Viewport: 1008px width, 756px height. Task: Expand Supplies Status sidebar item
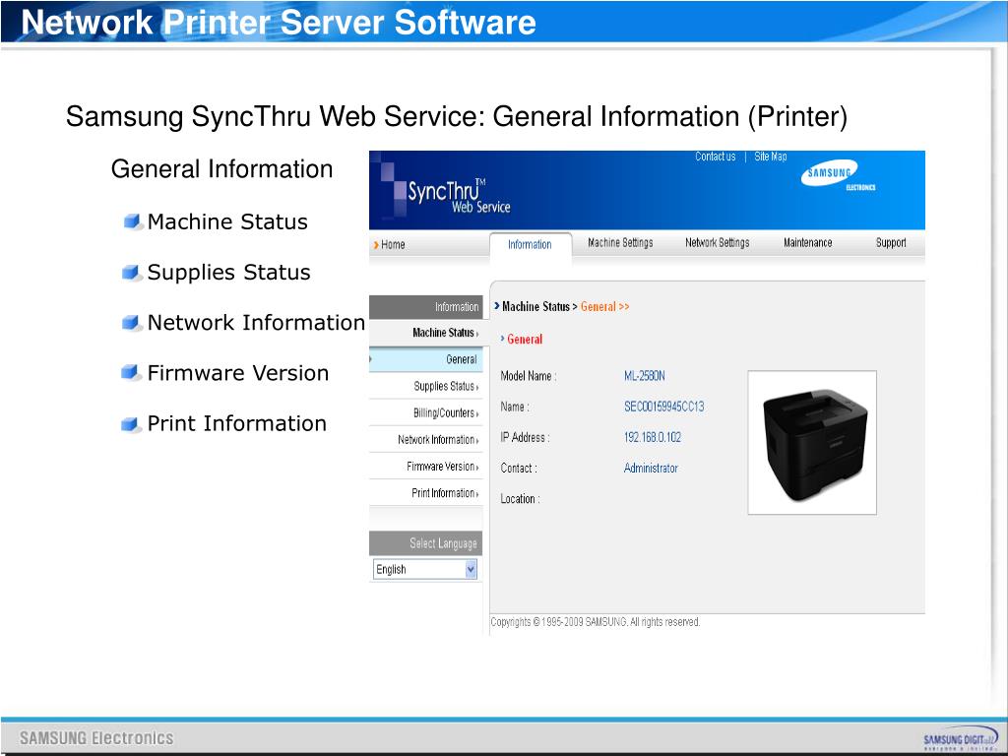[x=425, y=386]
